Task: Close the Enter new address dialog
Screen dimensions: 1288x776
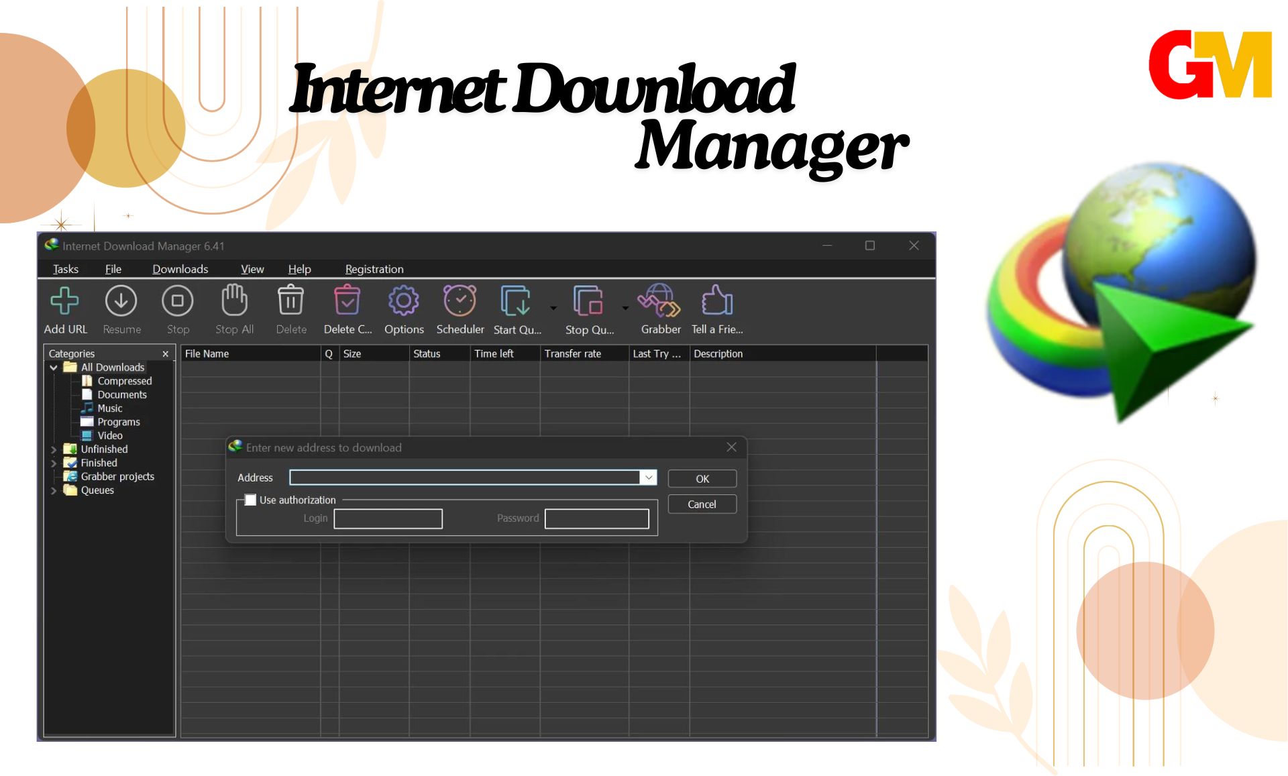Action: pos(732,447)
